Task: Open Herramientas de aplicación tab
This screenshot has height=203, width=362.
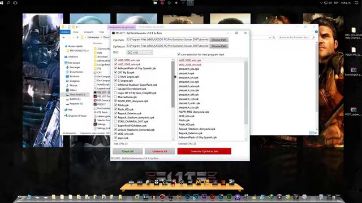Action: [122, 27]
